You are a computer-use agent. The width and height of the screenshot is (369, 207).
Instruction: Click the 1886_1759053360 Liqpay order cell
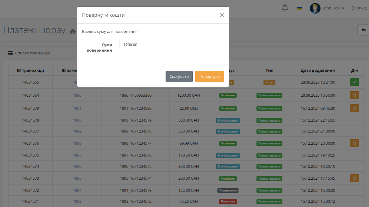[136, 95]
